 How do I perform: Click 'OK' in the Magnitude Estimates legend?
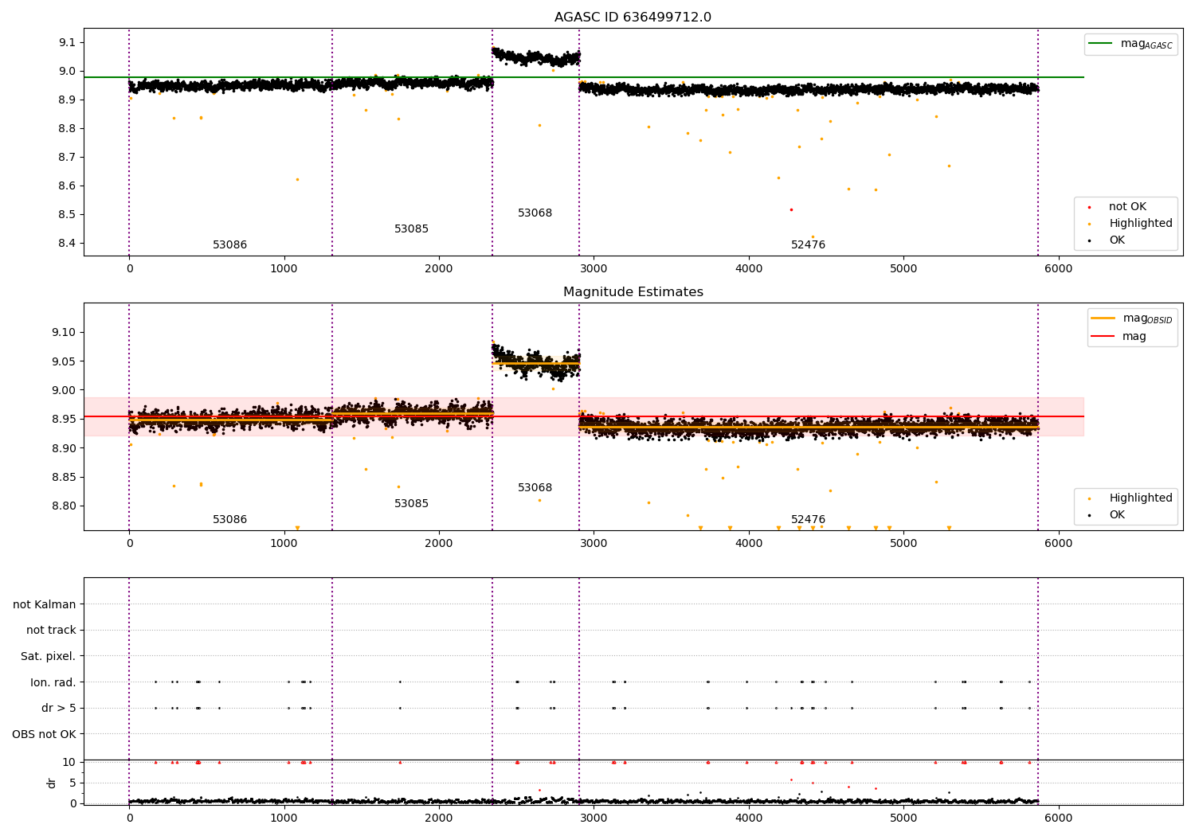point(1117,515)
